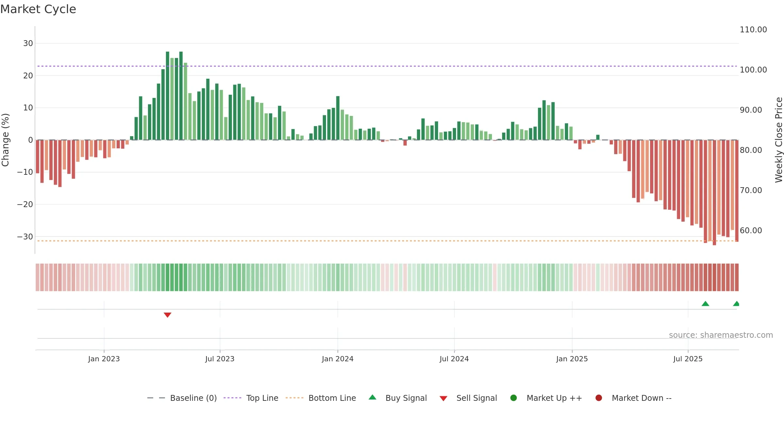Click the green Market Up legend dot
Image resolution: width=784 pixels, height=441 pixels.
pyautogui.click(x=514, y=398)
